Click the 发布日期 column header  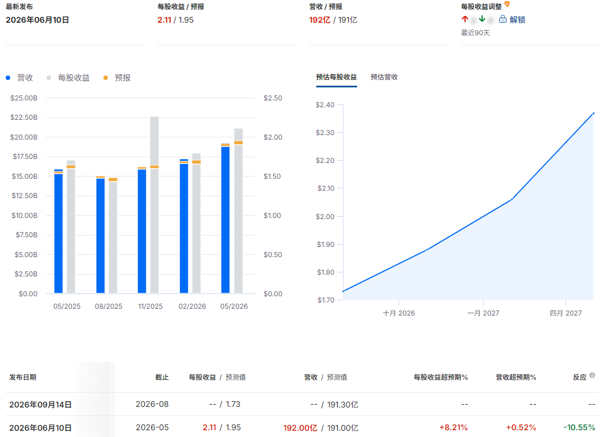23,377
